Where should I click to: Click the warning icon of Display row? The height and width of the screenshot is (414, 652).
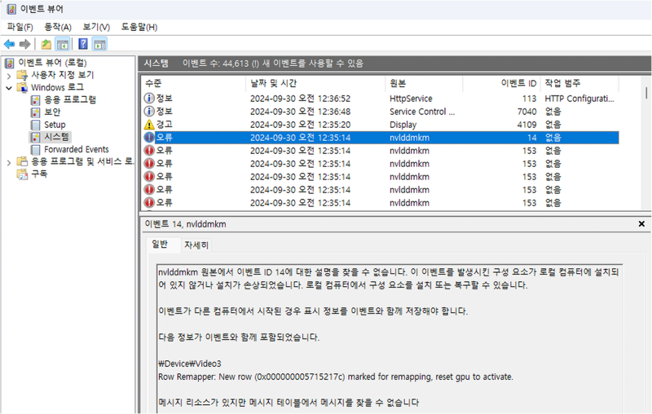149,125
